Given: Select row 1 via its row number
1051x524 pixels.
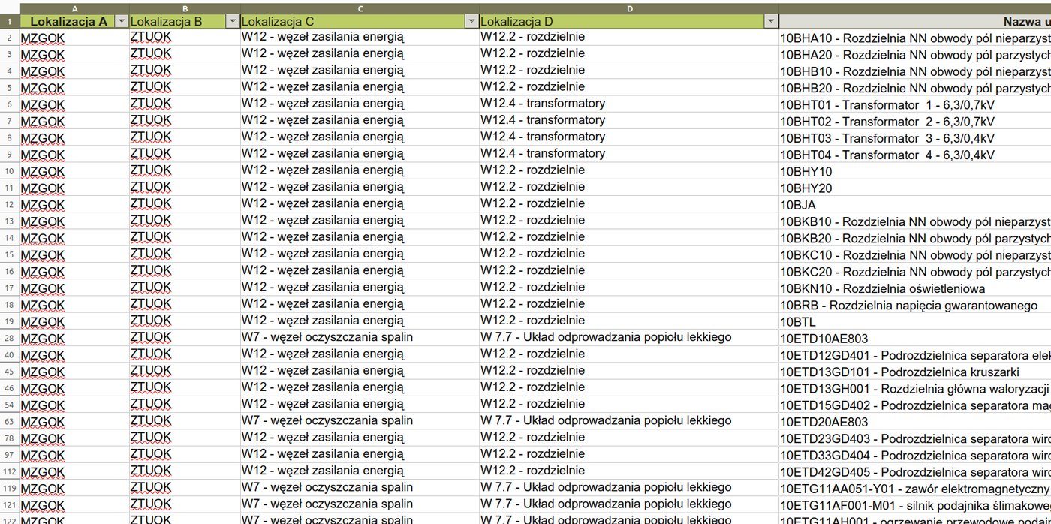Looking at the screenshot, I should (10, 21).
